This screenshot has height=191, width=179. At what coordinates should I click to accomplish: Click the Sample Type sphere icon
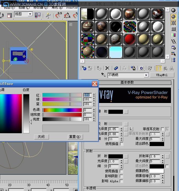click(174, 10)
